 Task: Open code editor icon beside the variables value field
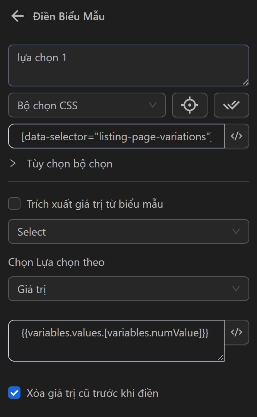point(237,332)
